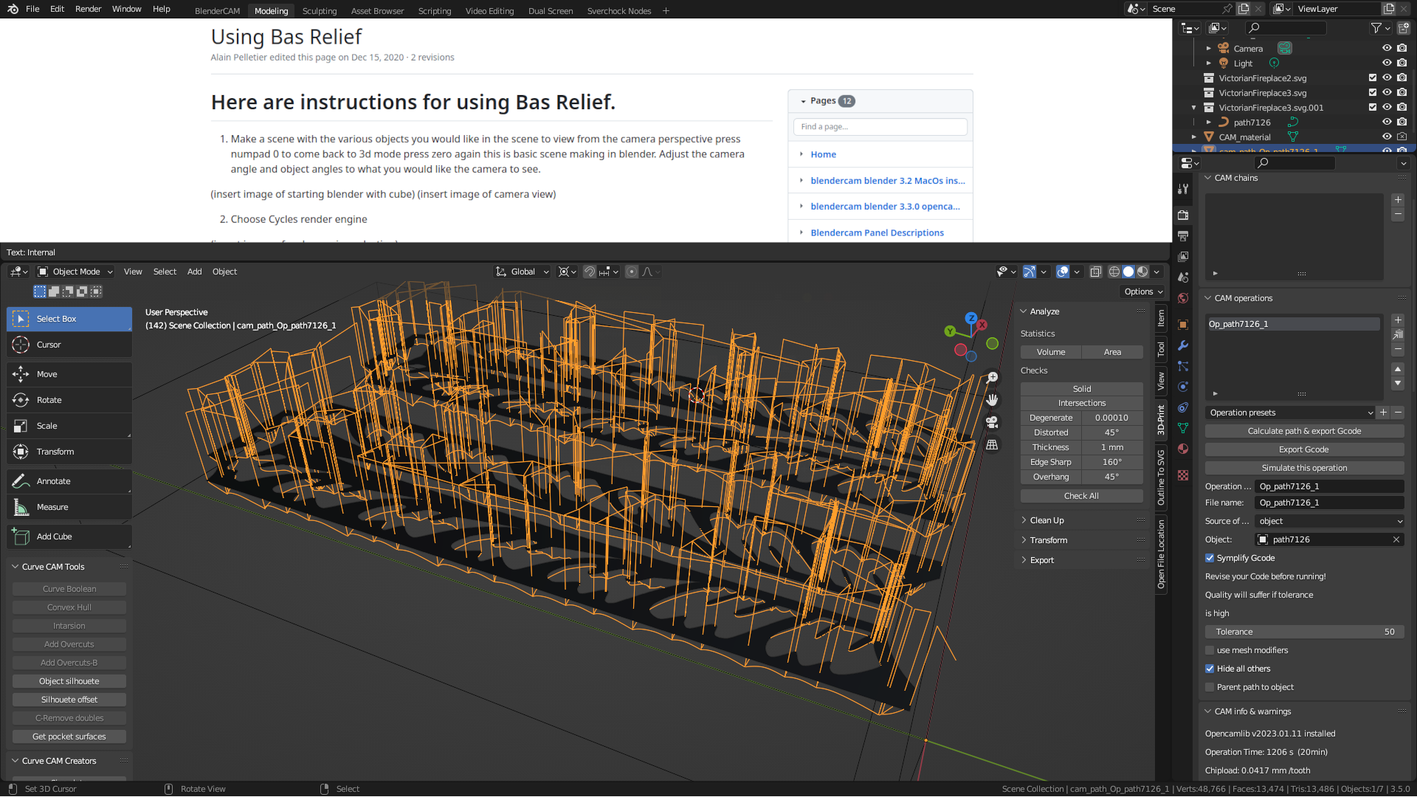This screenshot has height=797, width=1417.
Task: Hide the Camera object eye icon
Action: (1387, 48)
